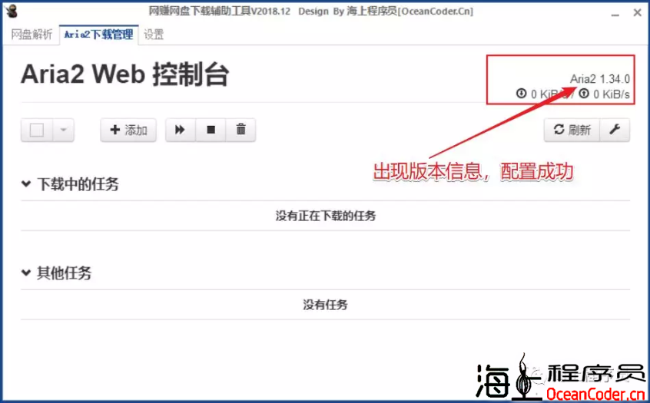Screen dimensions: 650x403
Task: Click the Aria2 Web 控制台 heading
Action: click(124, 74)
